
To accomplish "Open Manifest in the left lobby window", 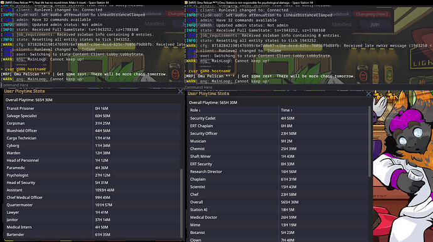I will click(154, 24).
